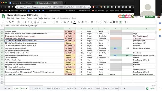Open text wrapping options
The width and height of the screenshot is (162, 91).
[x=101, y=22]
